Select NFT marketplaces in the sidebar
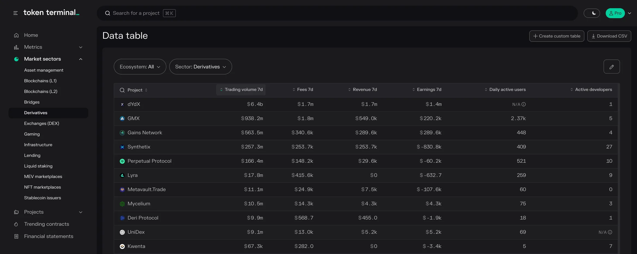This screenshot has width=637, height=254. point(42,187)
